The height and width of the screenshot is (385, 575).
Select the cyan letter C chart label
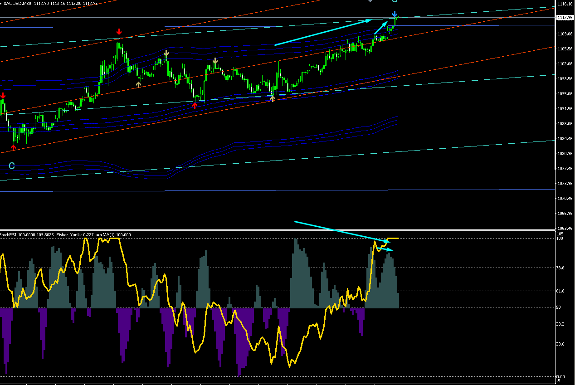12,166
